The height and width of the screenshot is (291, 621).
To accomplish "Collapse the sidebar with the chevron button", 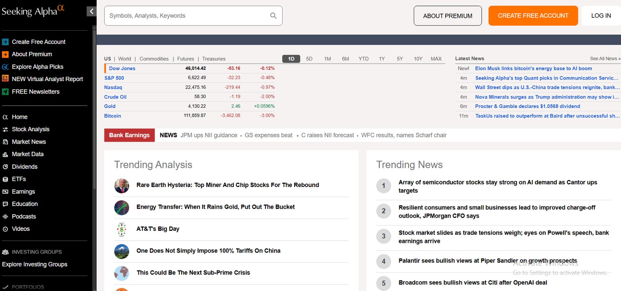I will coord(91,11).
